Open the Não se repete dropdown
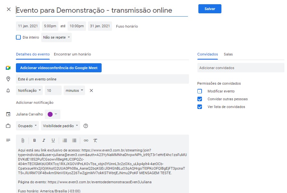The height and width of the screenshot is (193, 287). point(56,37)
